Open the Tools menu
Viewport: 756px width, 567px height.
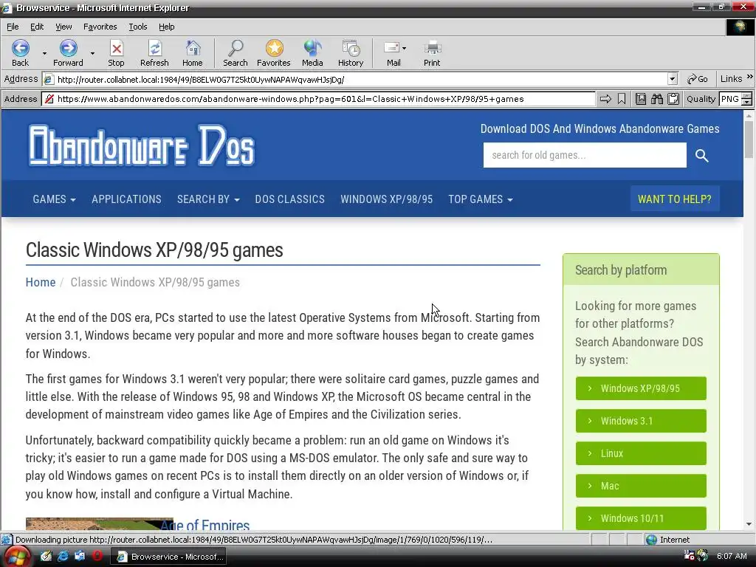pos(138,27)
